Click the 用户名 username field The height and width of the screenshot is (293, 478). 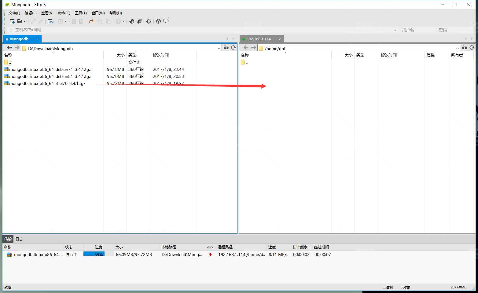(x=418, y=30)
